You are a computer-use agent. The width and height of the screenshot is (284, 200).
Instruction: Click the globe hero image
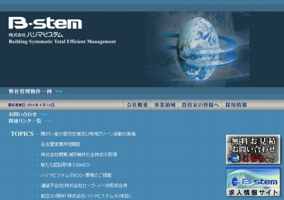[197, 49]
